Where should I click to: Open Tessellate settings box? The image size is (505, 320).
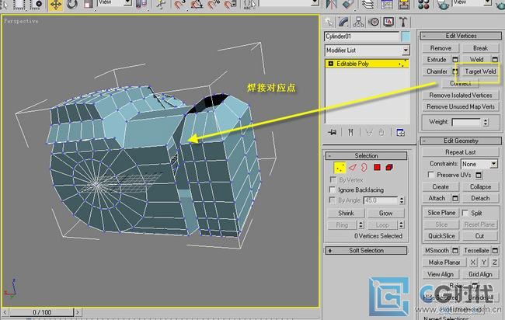[495, 250]
